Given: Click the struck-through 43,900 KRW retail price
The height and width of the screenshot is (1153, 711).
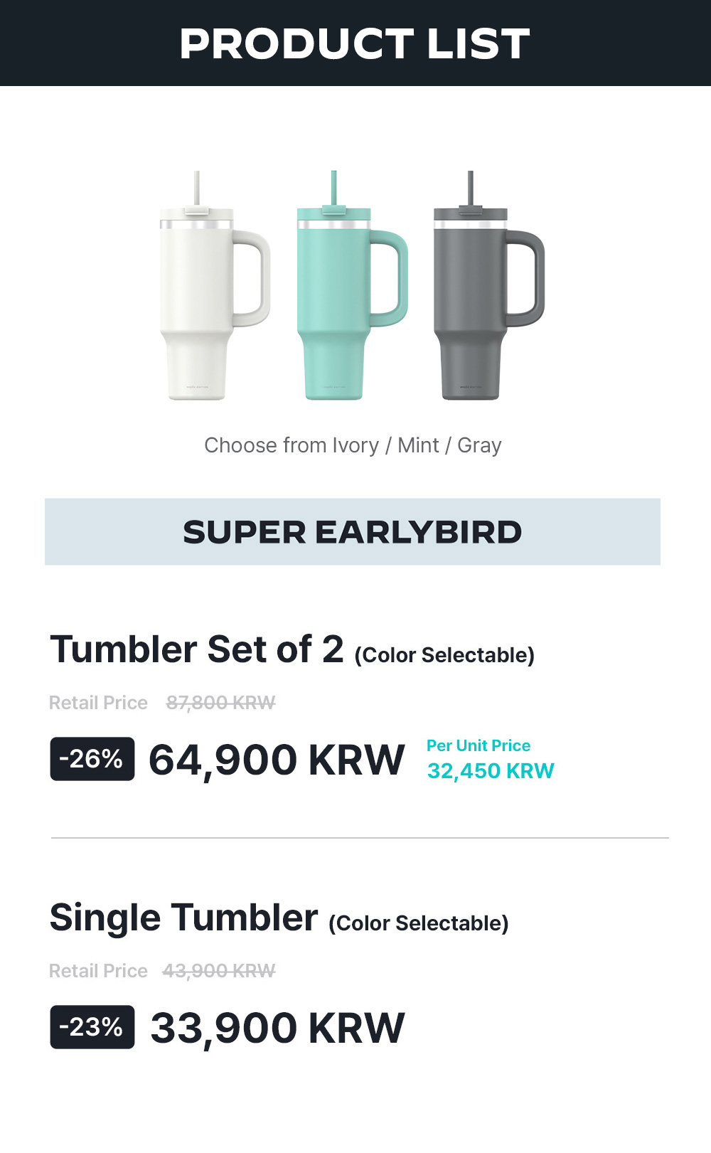Looking at the screenshot, I should tap(219, 971).
